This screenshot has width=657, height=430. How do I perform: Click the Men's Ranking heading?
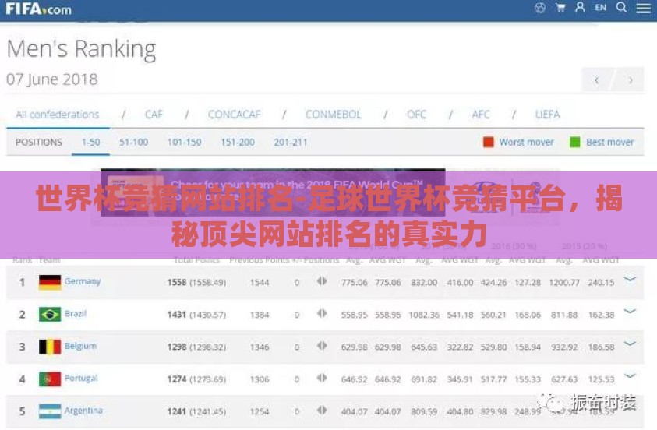(x=82, y=49)
